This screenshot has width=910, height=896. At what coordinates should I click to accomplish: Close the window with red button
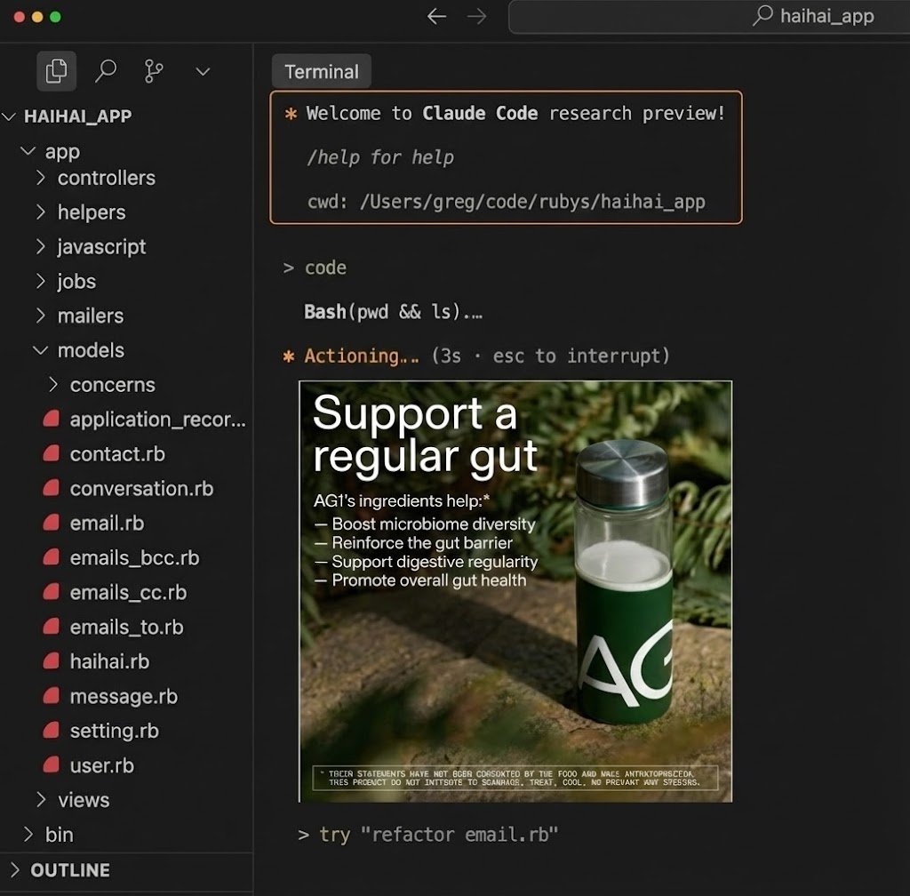(20, 17)
